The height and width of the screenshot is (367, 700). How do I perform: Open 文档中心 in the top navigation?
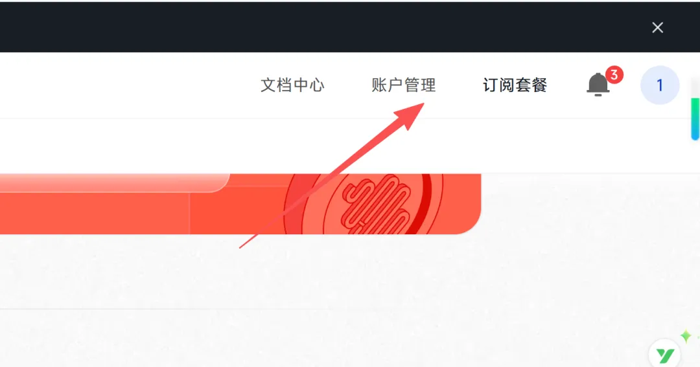click(x=292, y=85)
